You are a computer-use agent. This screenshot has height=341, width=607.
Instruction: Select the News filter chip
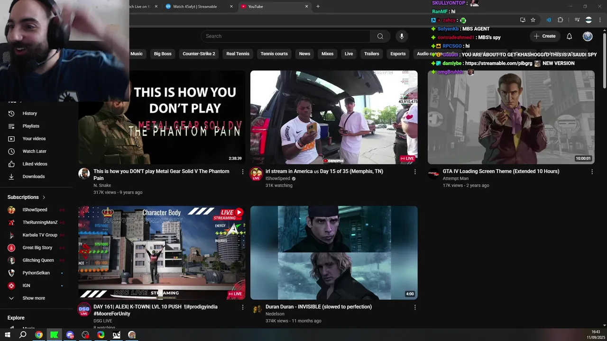(x=304, y=54)
